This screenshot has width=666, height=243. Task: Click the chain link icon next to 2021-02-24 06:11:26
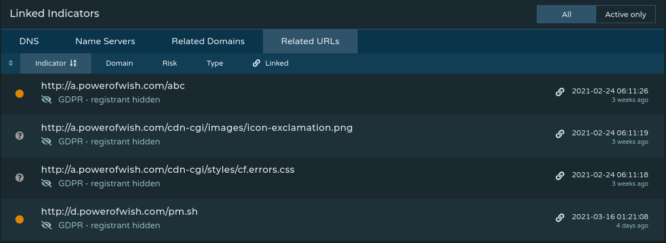(560, 92)
